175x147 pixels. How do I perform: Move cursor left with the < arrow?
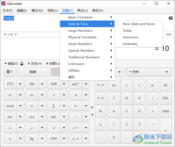pyautogui.click(x=98, y=98)
